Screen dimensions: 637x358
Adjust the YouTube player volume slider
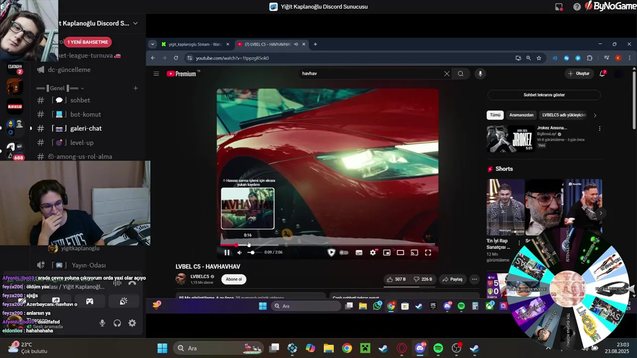click(252, 253)
